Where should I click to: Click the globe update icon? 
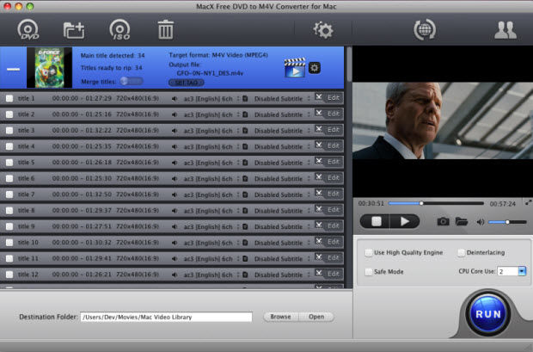coord(425,29)
